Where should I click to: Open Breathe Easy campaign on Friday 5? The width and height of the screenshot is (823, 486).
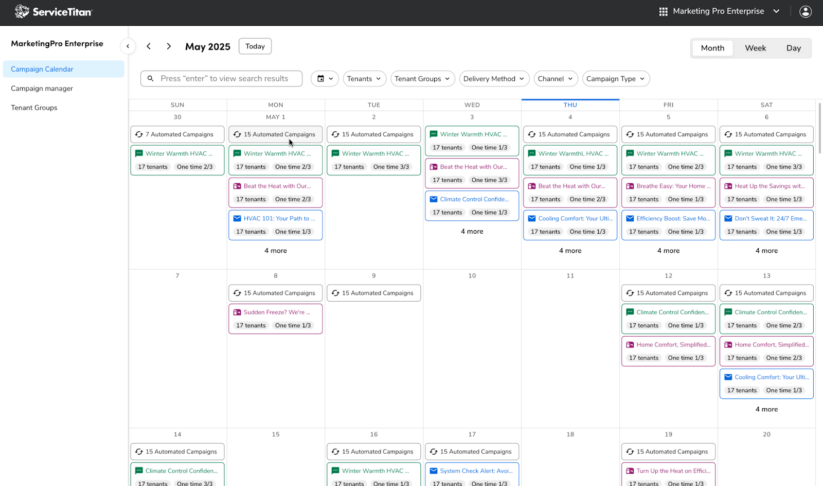click(x=669, y=193)
